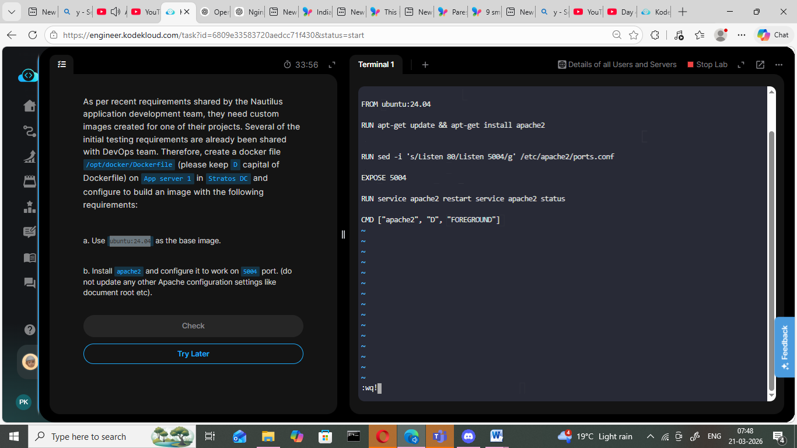
Task: Expand the task description panel
Action: point(332,65)
